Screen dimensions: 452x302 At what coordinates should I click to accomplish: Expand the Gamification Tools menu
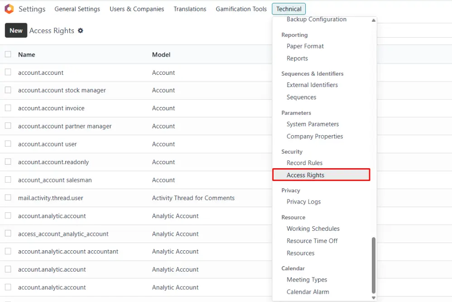pyautogui.click(x=241, y=9)
